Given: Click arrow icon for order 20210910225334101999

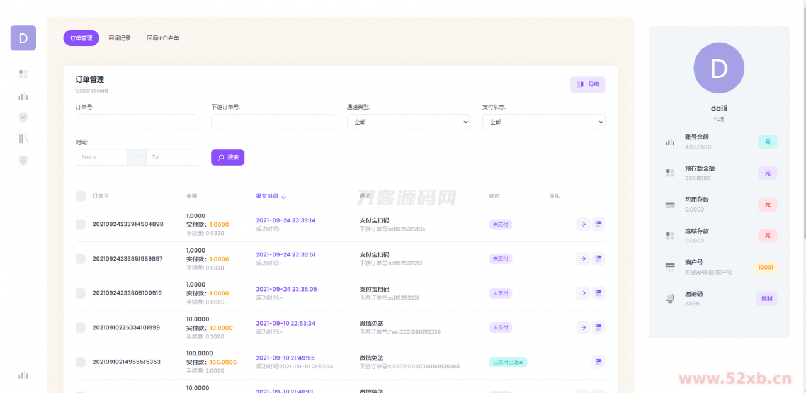Looking at the screenshot, I should click(x=583, y=327).
